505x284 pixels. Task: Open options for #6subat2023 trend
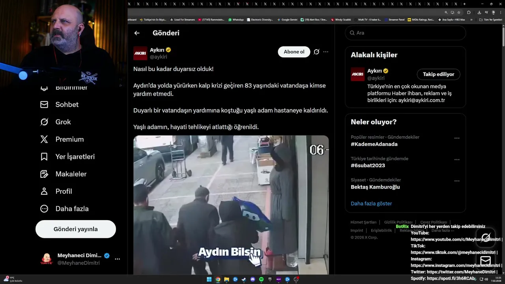[457, 159]
